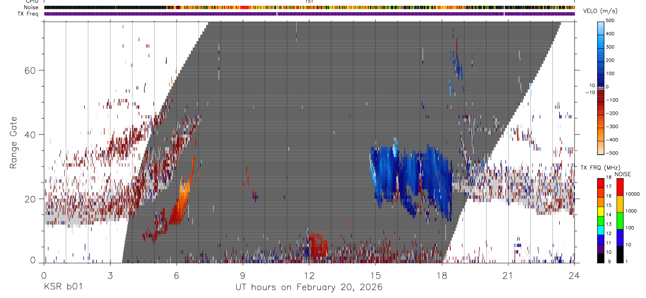This screenshot has width=646, height=298.
Task: Click the 9 hour axis tick label
Action: (243, 275)
